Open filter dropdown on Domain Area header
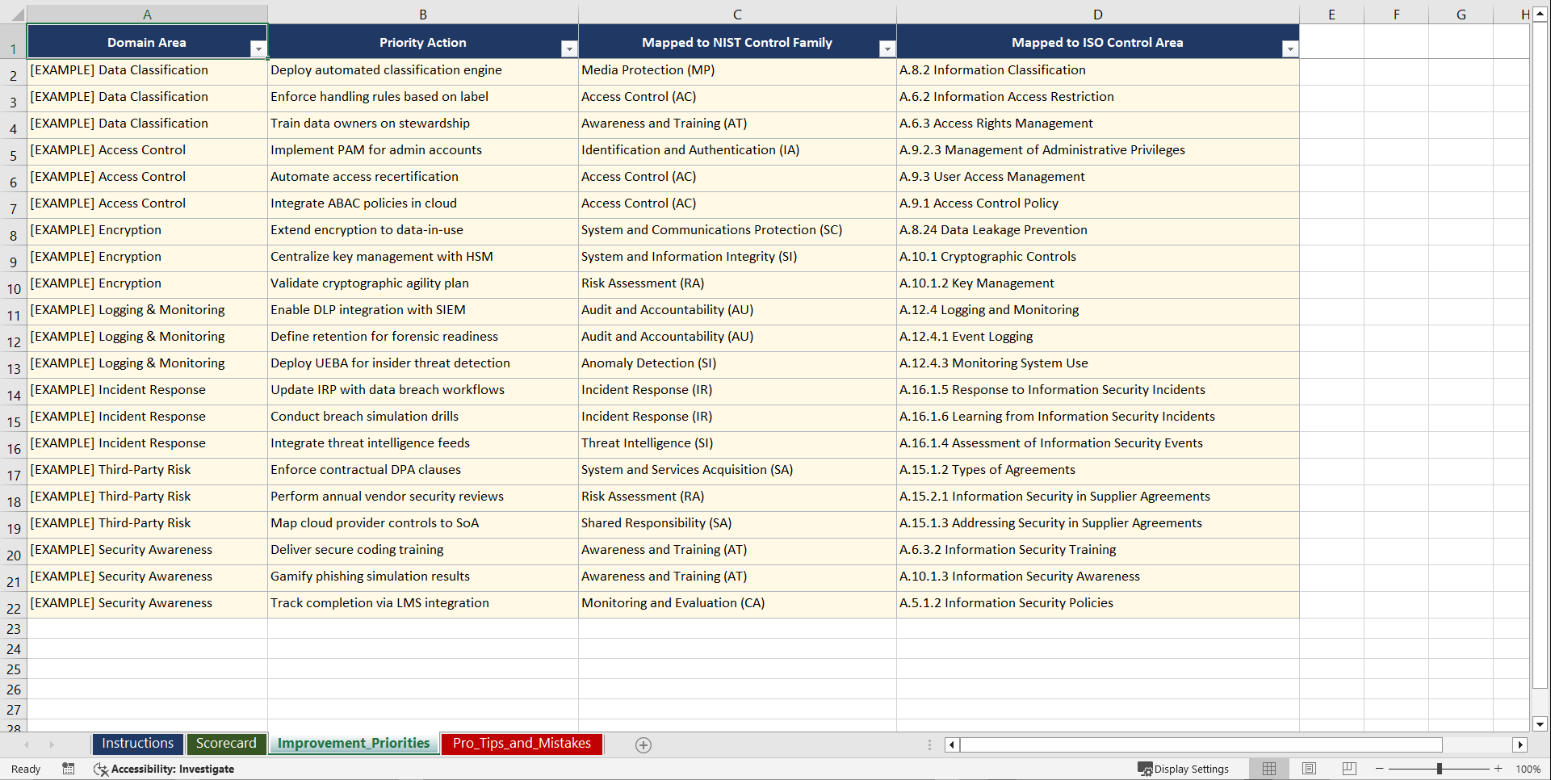The image size is (1551, 780). tap(258, 49)
